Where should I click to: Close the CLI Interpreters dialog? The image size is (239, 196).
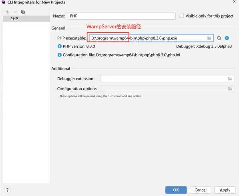pos(234,2)
